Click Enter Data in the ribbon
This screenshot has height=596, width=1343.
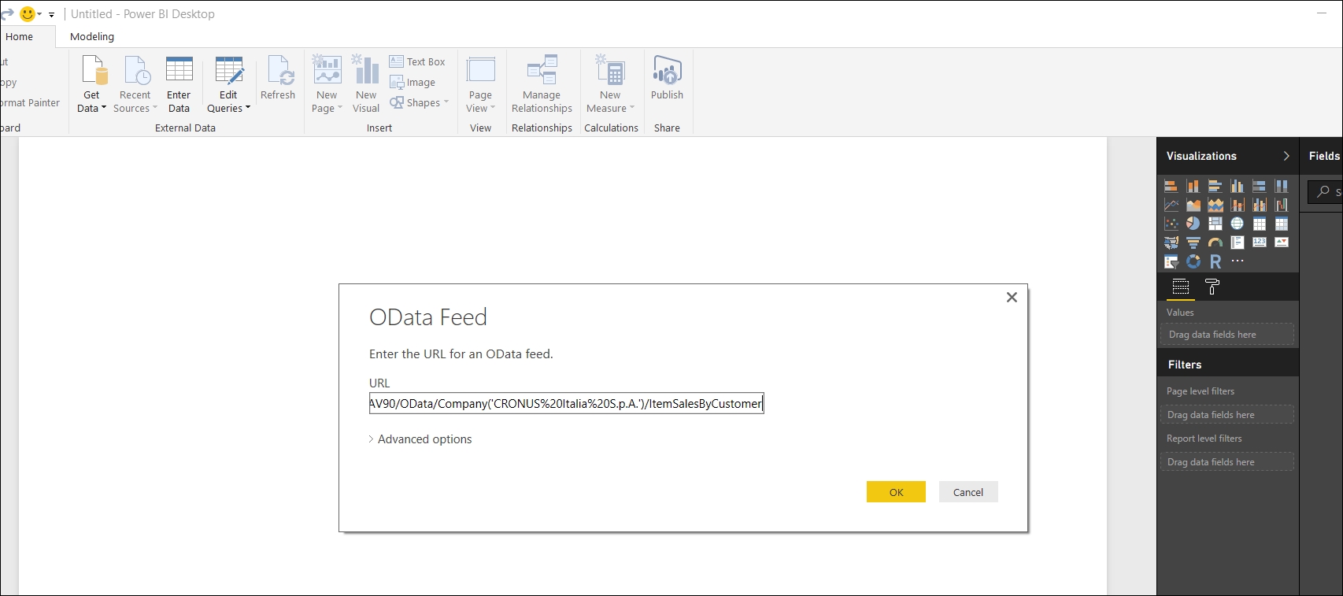(x=179, y=84)
